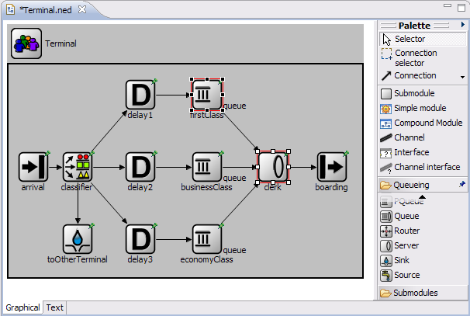Pick the Simple module palette item
Image resolution: width=470 pixels, height=316 pixels.
[423, 108]
